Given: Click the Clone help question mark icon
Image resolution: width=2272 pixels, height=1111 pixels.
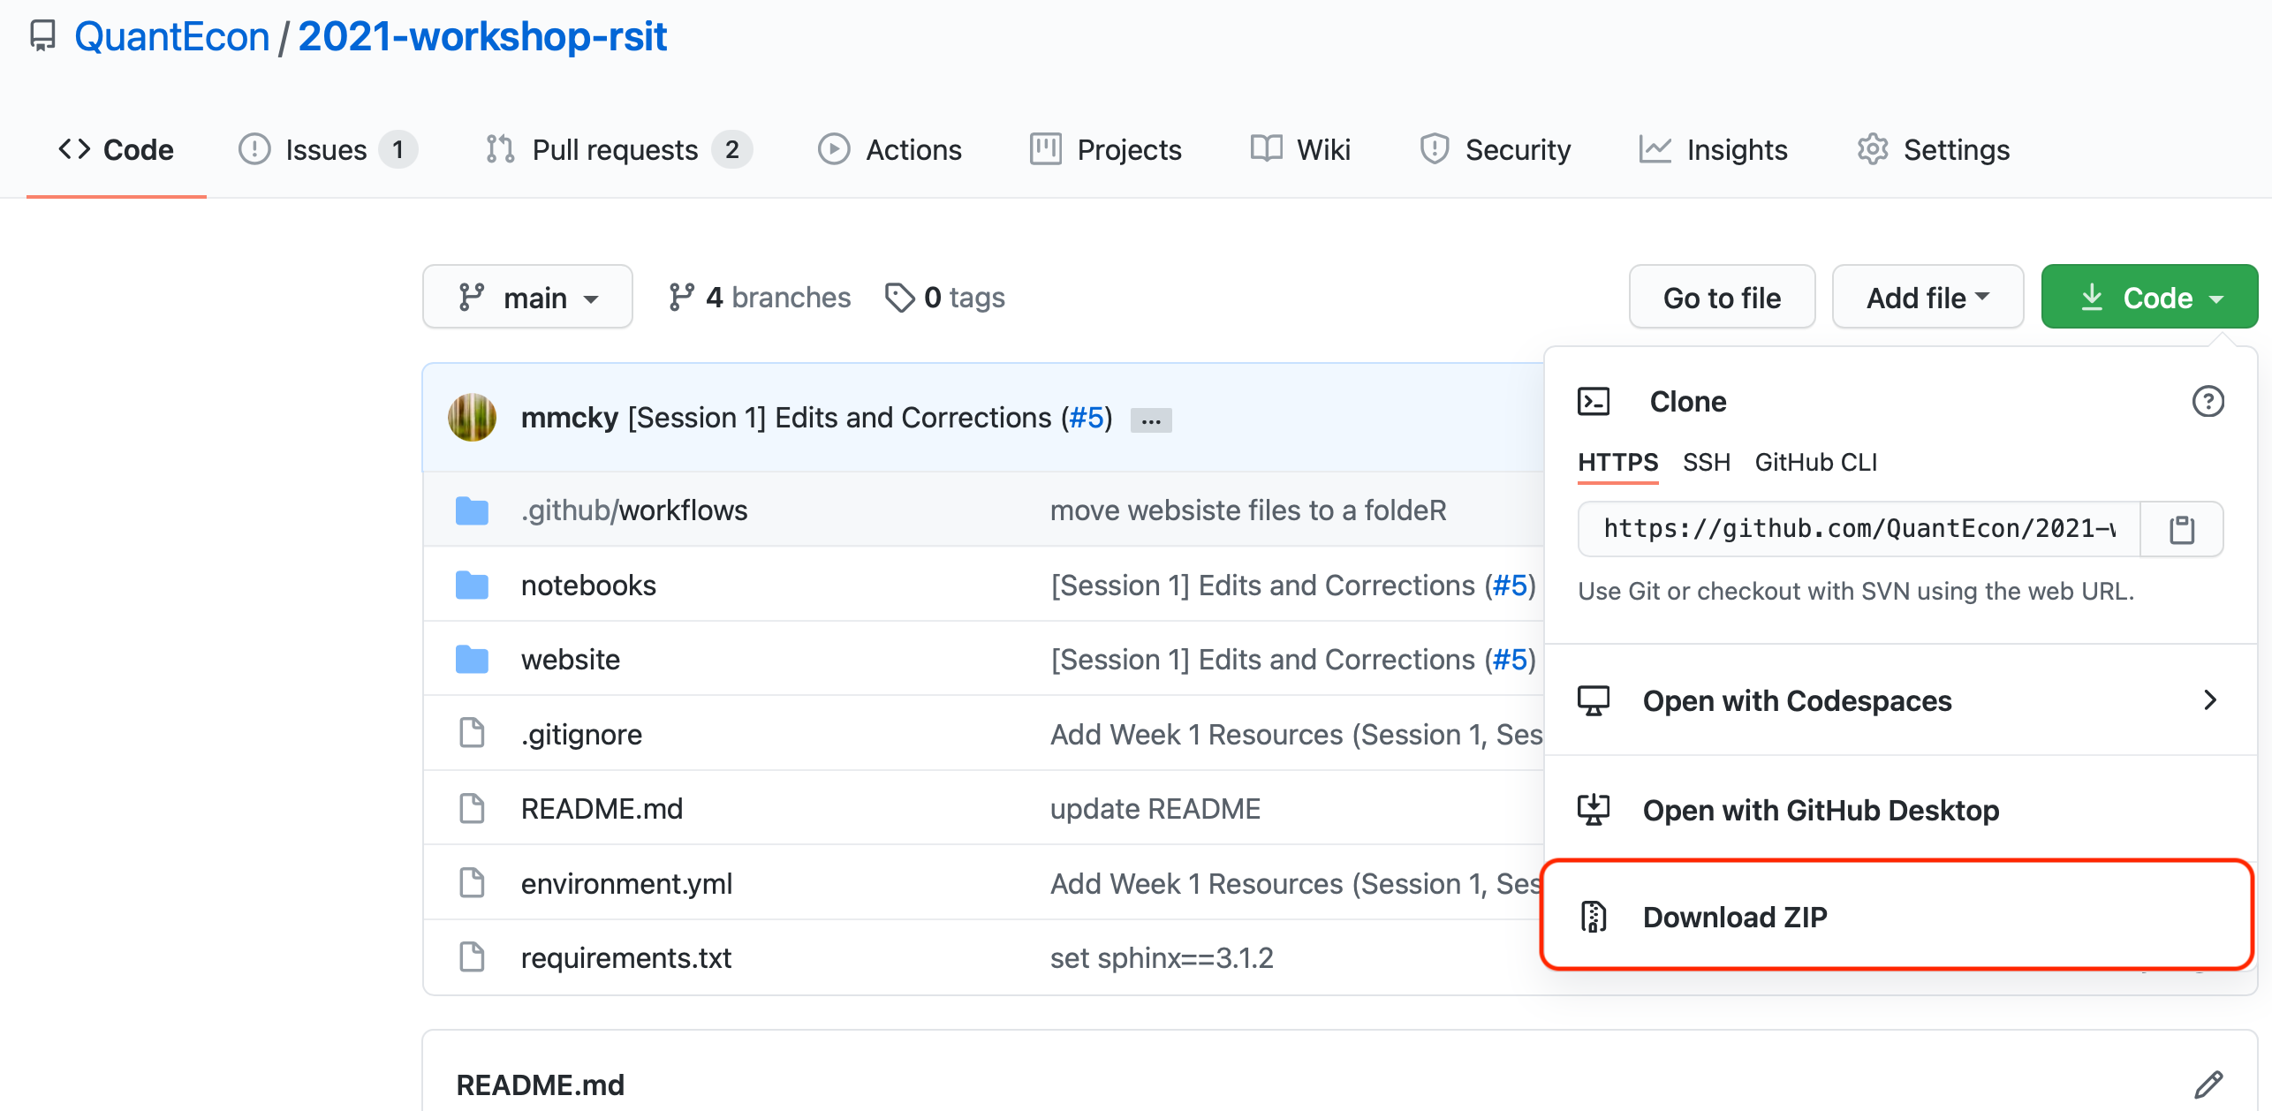Looking at the screenshot, I should coord(2208,402).
